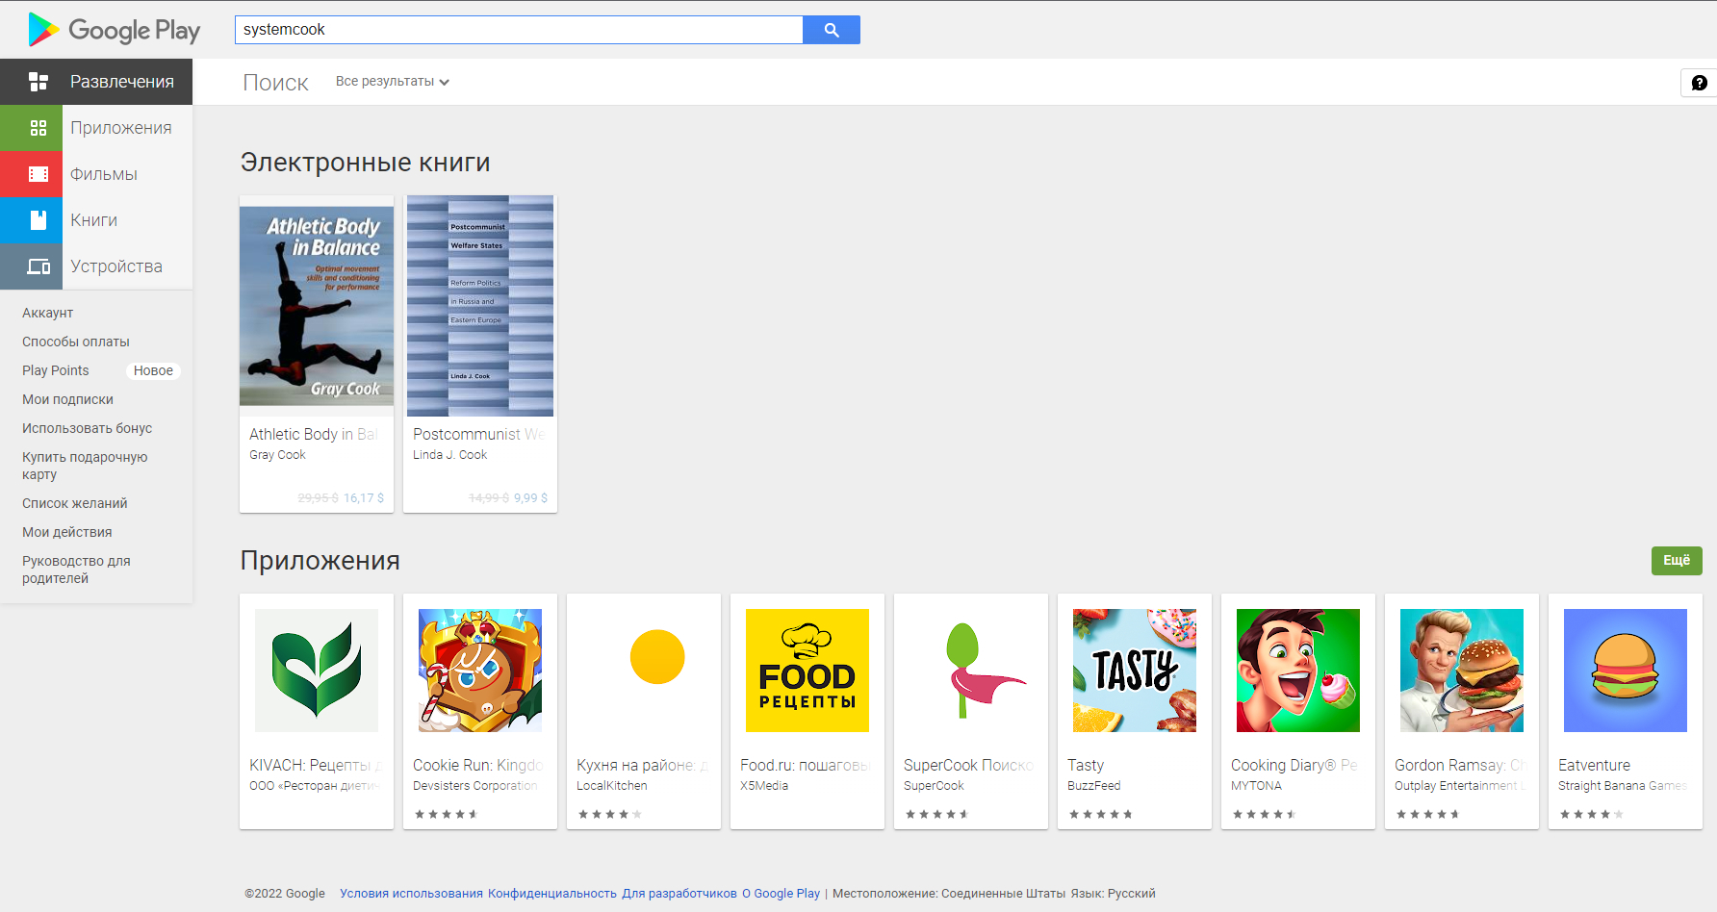
Task: Click the 16,17 $ book price
Action: click(x=364, y=498)
